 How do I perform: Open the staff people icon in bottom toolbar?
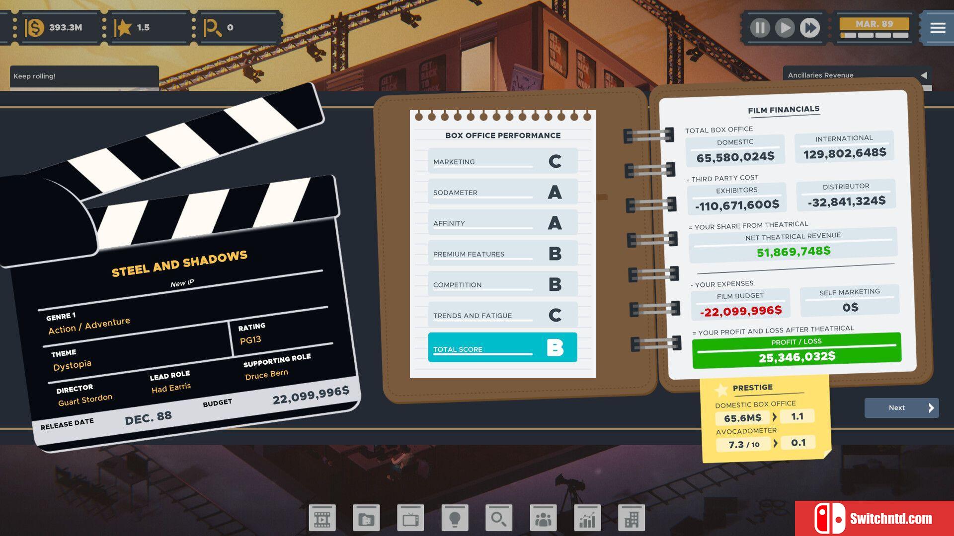coord(543,519)
